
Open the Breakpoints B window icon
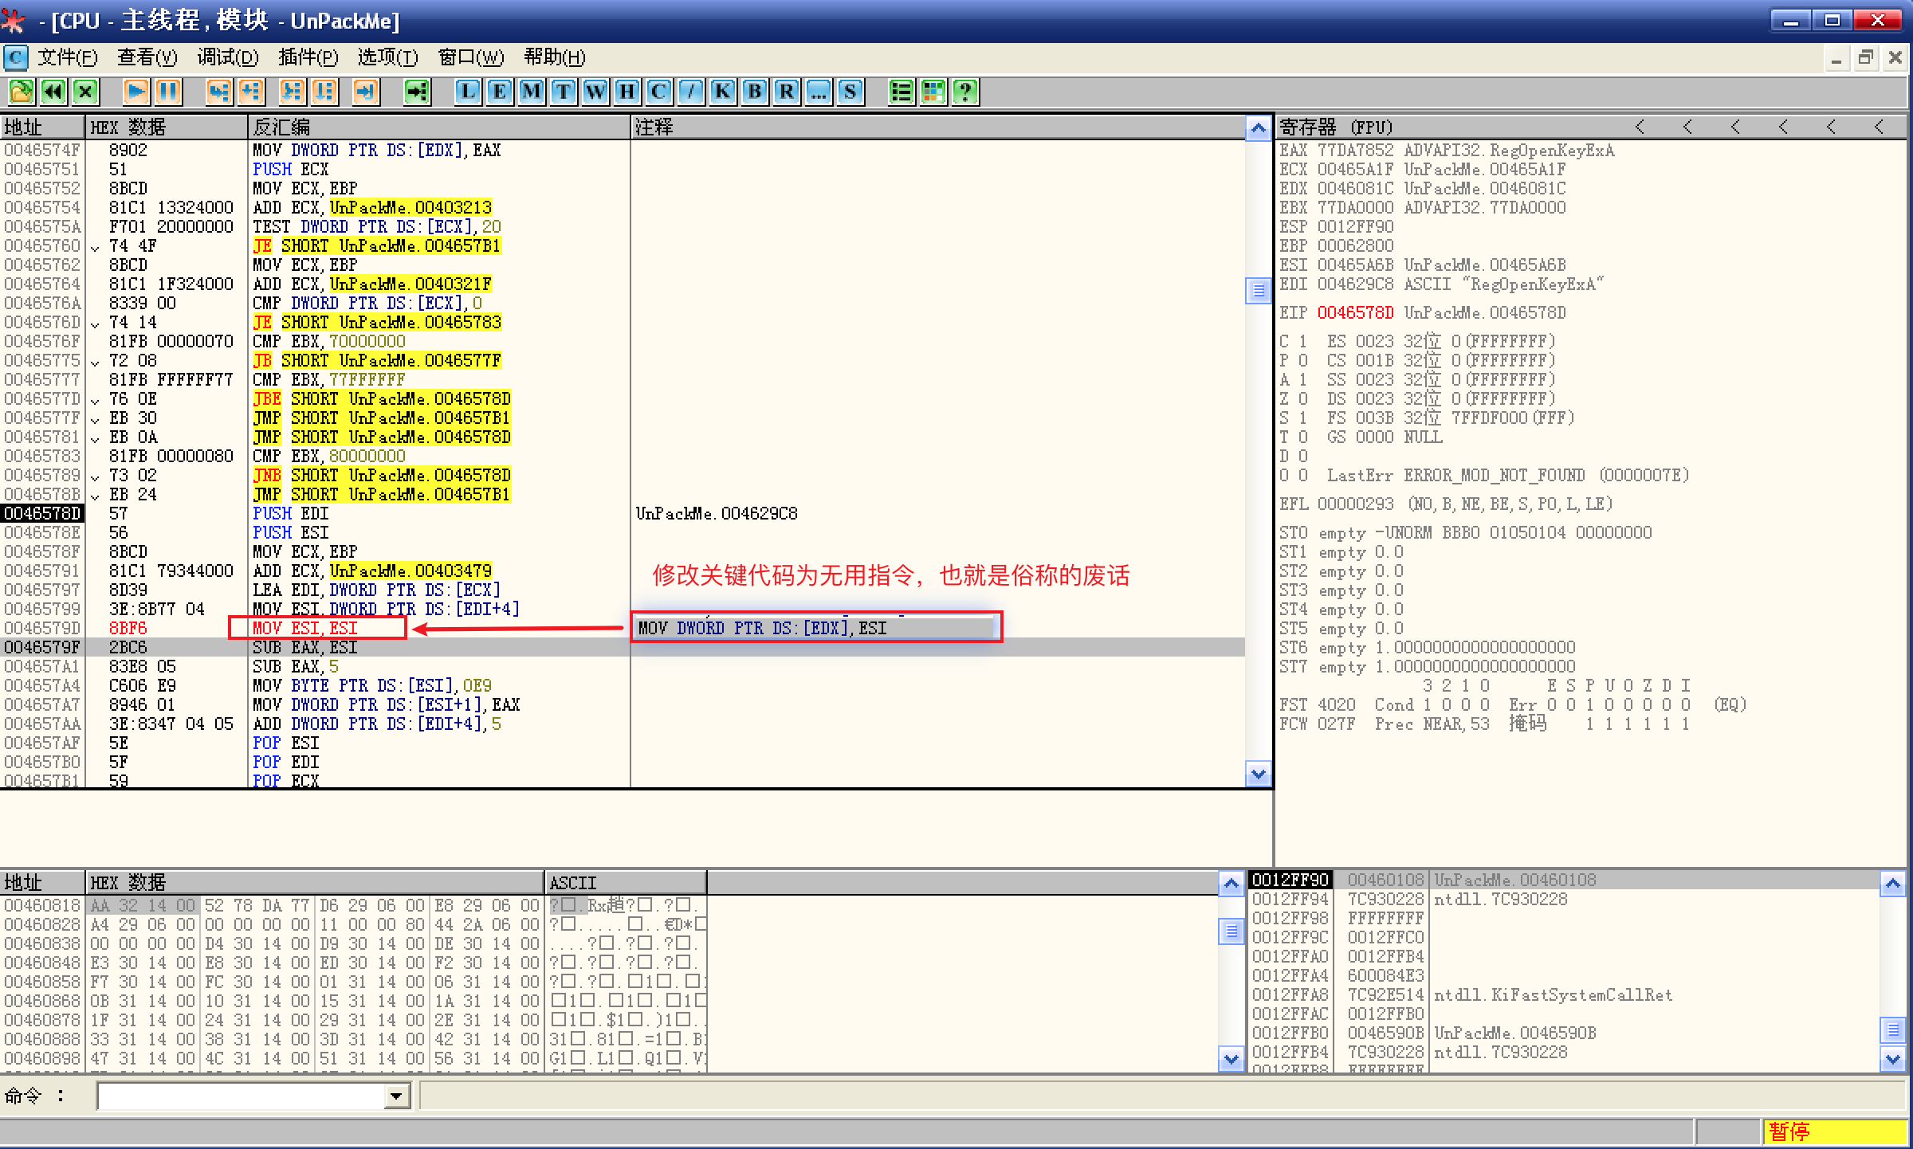point(754,92)
